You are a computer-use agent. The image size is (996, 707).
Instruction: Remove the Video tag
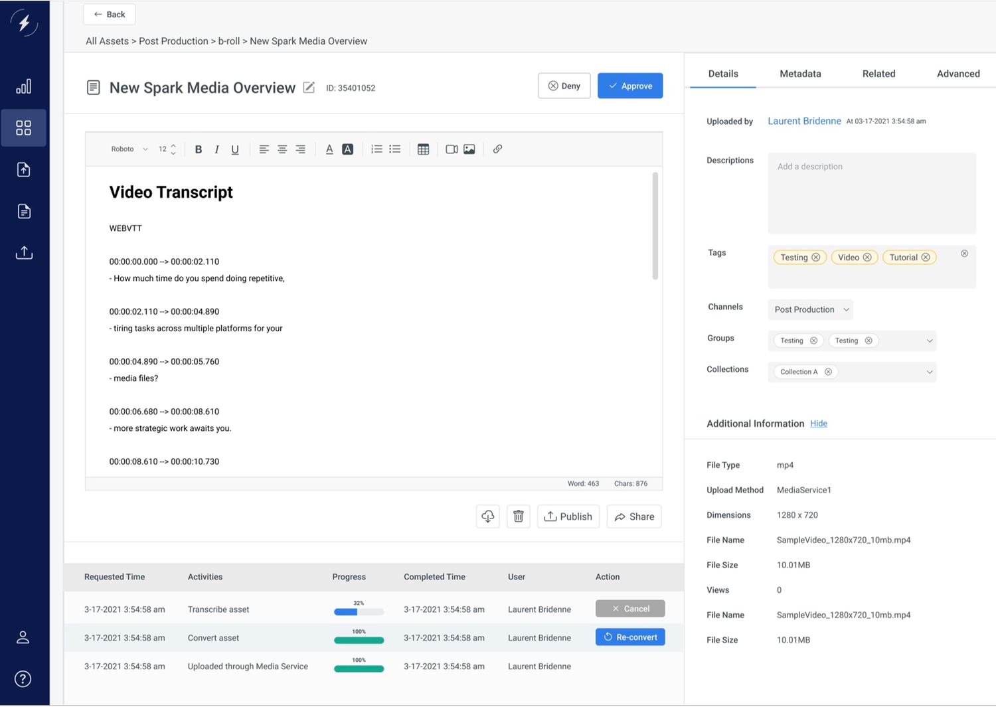[867, 258]
